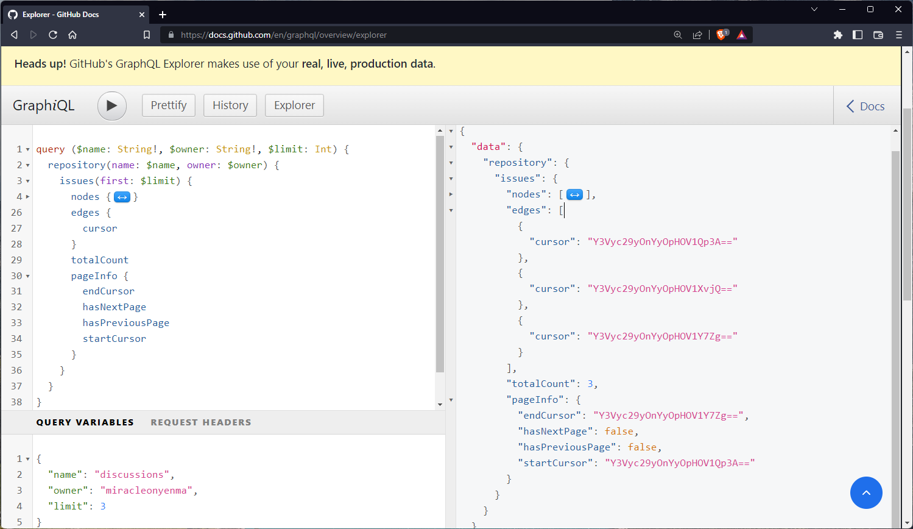Open Brave Rewards triangle icon

click(x=741, y=35)
